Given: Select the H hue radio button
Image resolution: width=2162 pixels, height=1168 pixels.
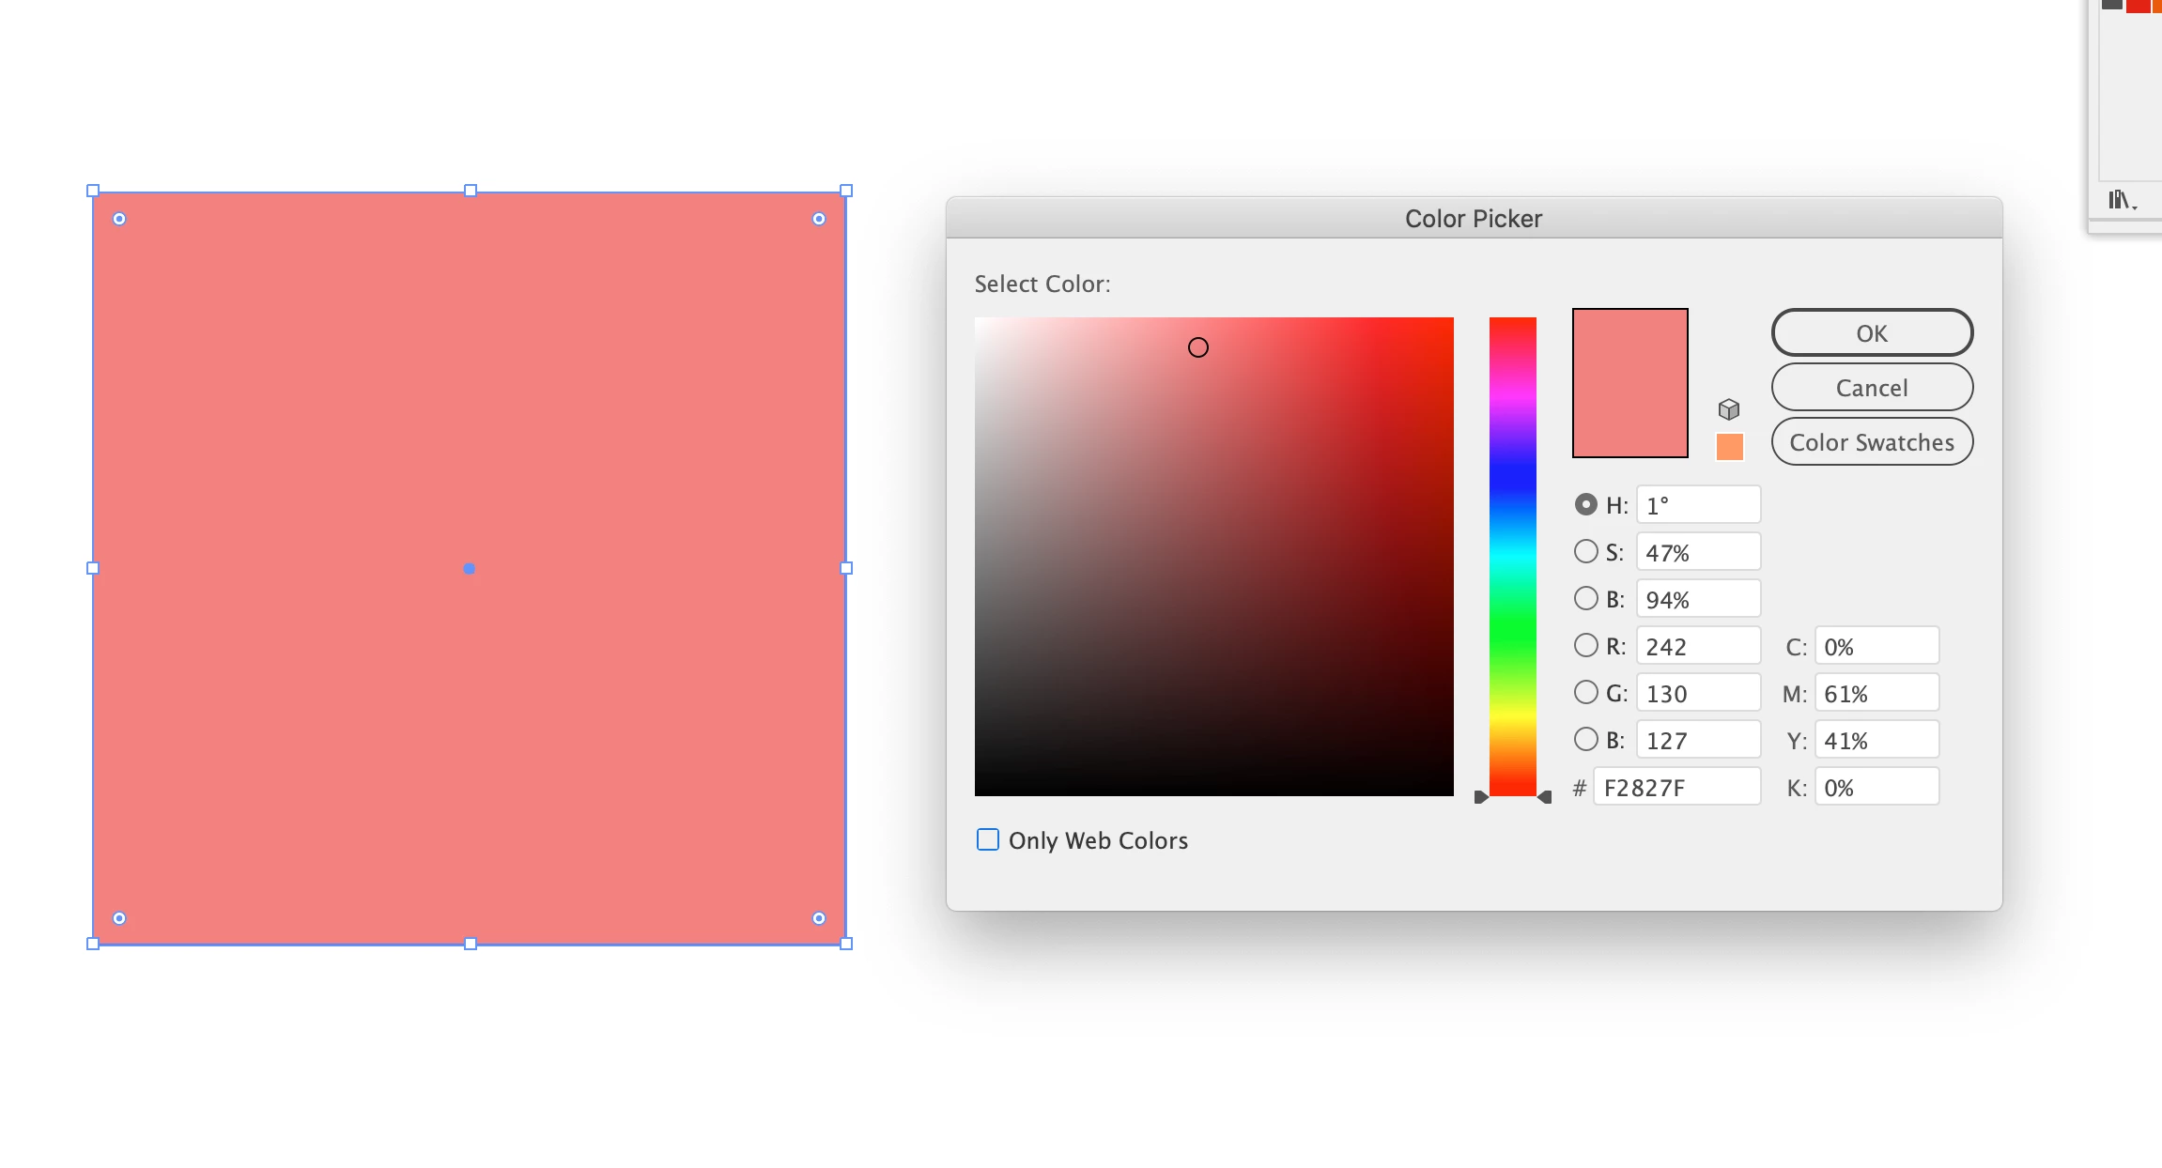Looking at the screenshot, I should (1585, 504).
